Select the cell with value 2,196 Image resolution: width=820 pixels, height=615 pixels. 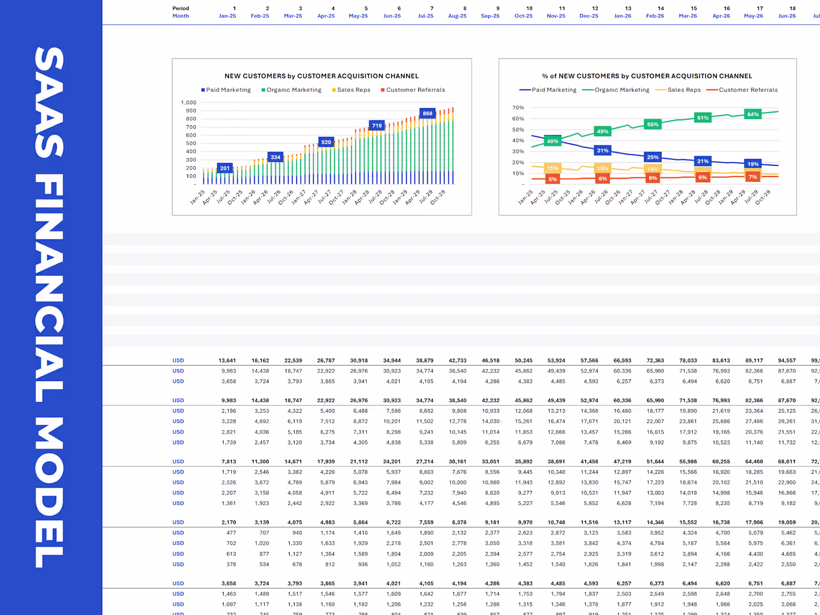click(229, 411)
